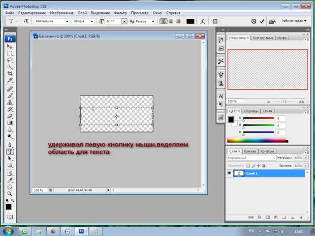The width and height of the screenshot is (315, 236).
Task: Select the Pen tool
Action: (10, 145)
